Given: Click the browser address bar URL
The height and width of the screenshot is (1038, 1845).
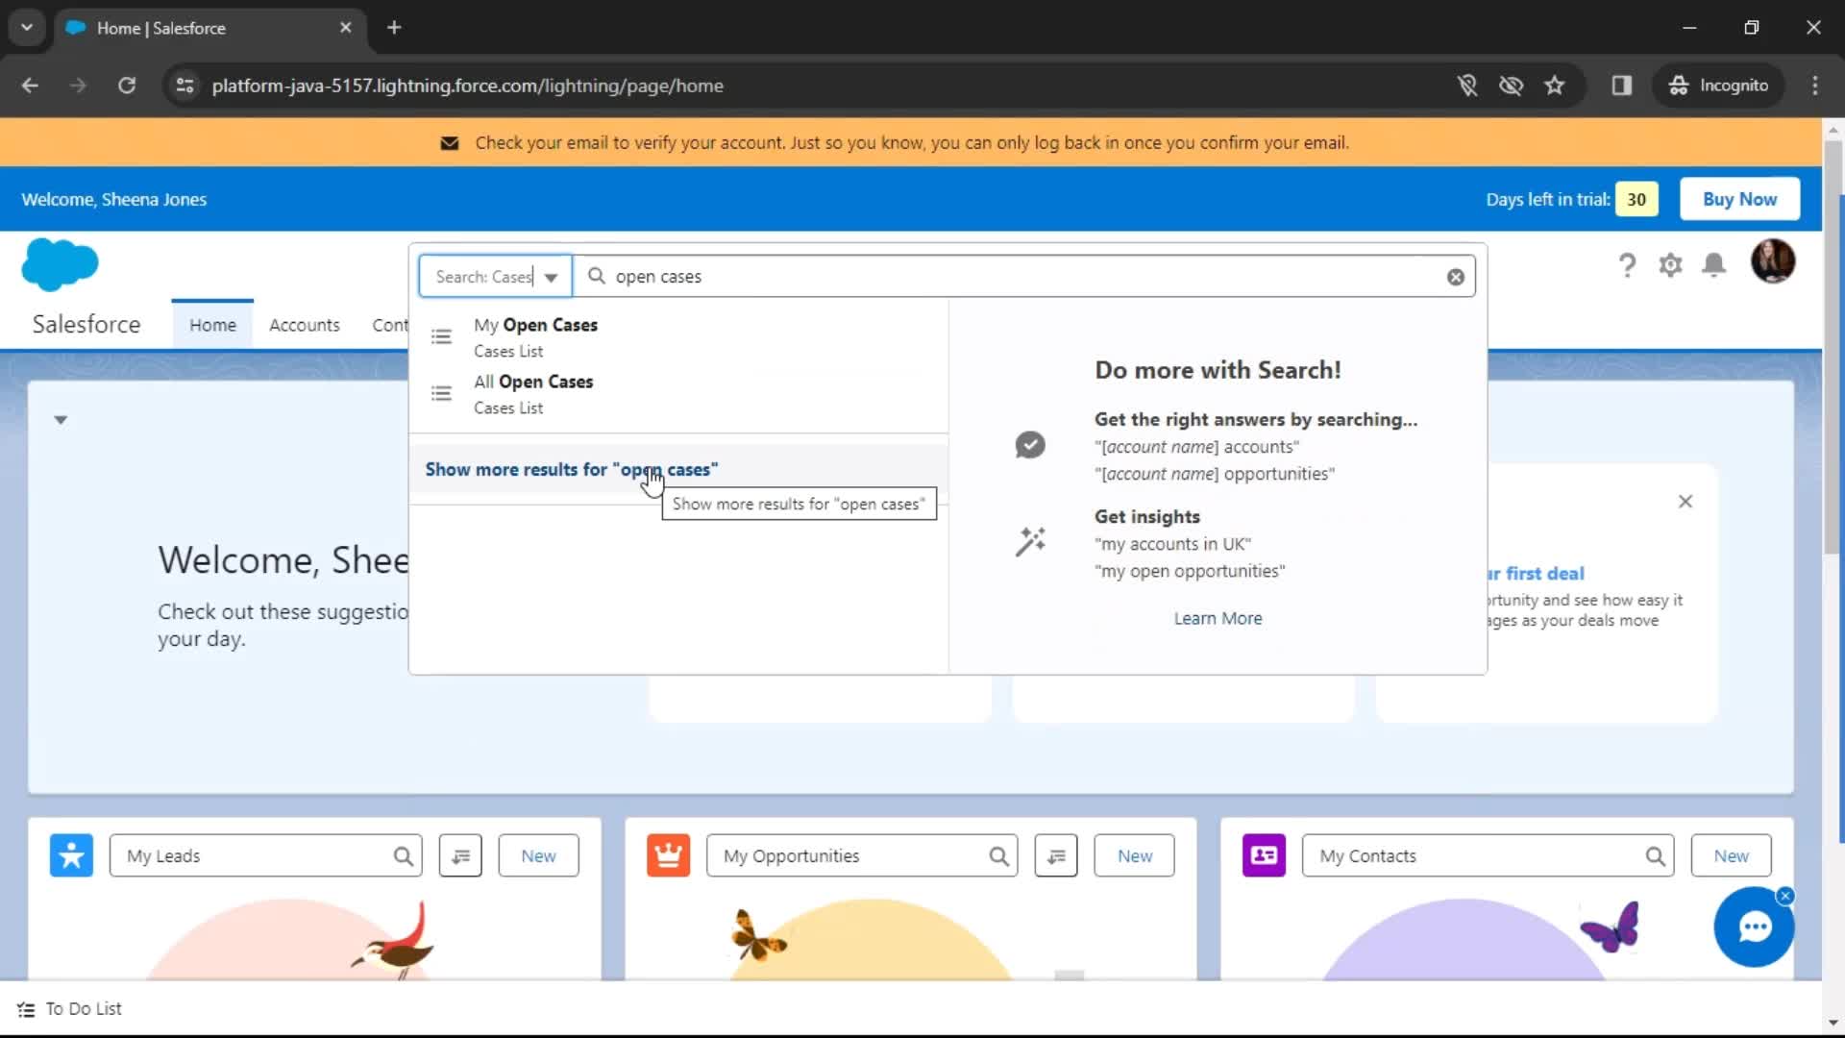Looking at the screenshot, I should pyautogui.click(x=467, y=86).
